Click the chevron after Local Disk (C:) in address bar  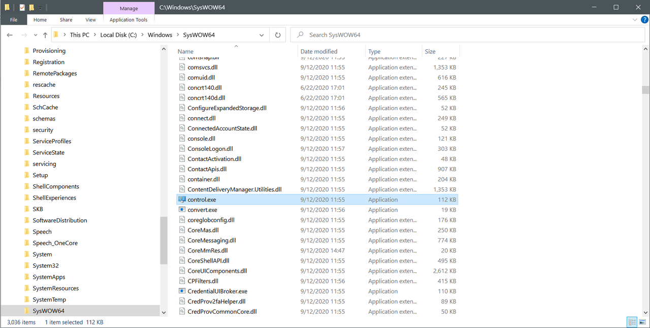click(142, 35)
